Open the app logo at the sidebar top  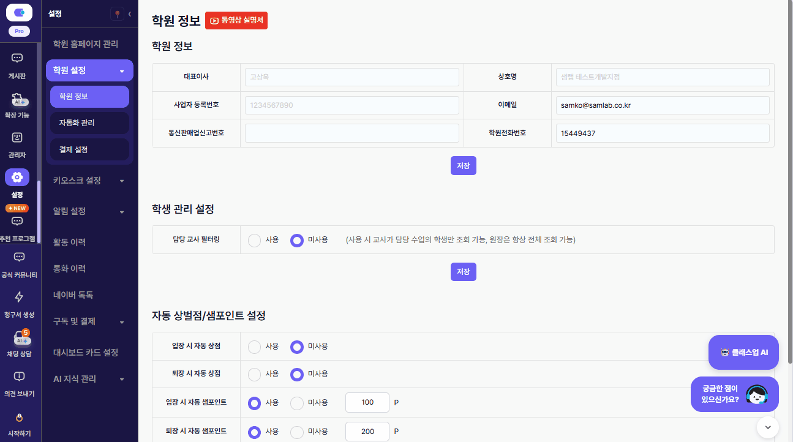(x=19, y=13)
